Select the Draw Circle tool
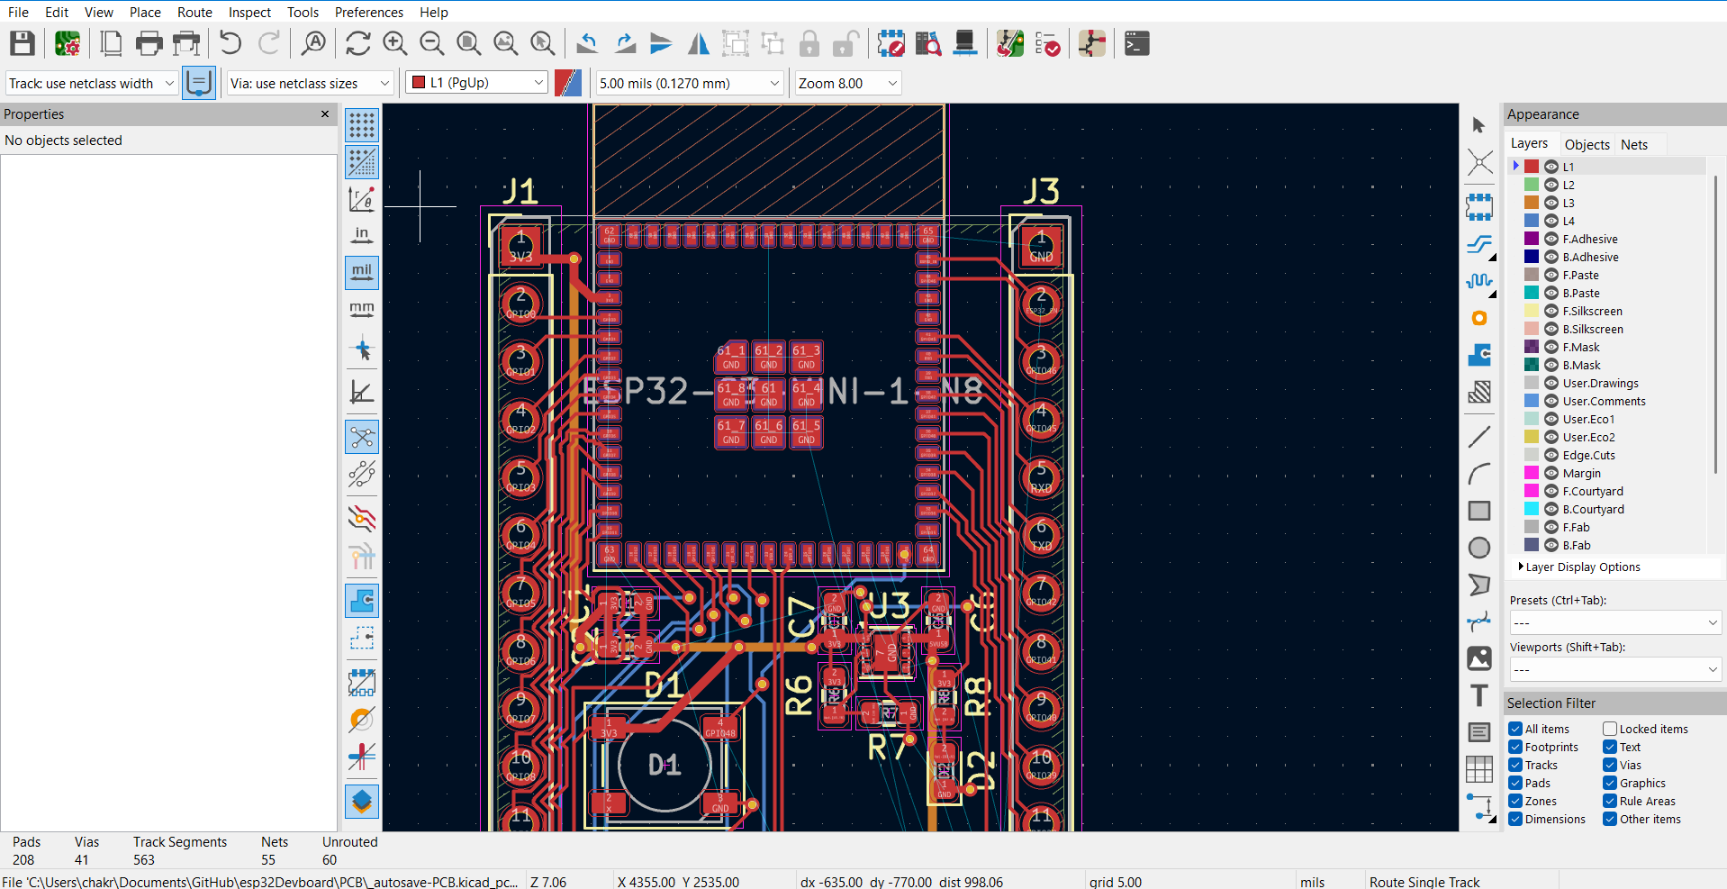The height and width of the screenshot is (889, 1727). pyautogui.click(x=1478, y=548)
